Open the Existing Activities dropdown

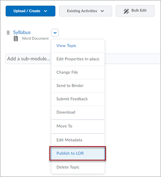click(85, 11)
